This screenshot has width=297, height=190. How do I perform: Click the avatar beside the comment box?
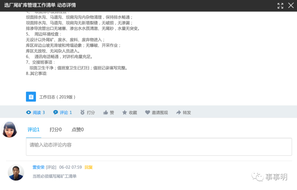[10, 129]
